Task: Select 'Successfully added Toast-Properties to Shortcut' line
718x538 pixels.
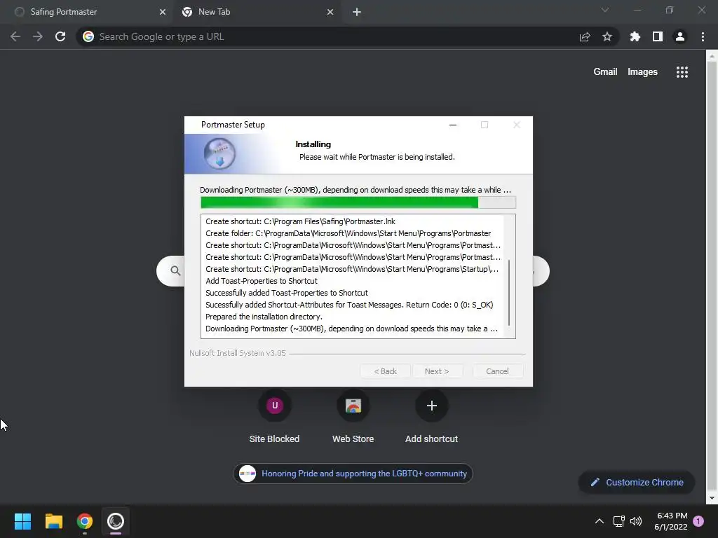Action: (x=287, y=293)
